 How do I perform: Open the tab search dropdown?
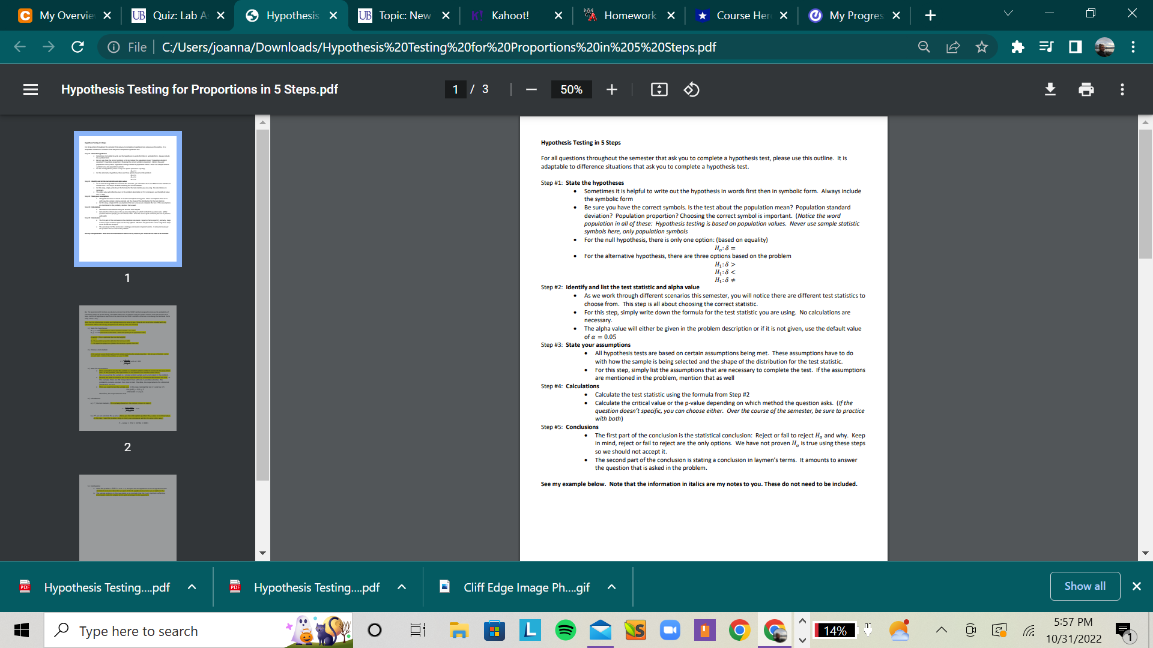[x=1008, y=13]
